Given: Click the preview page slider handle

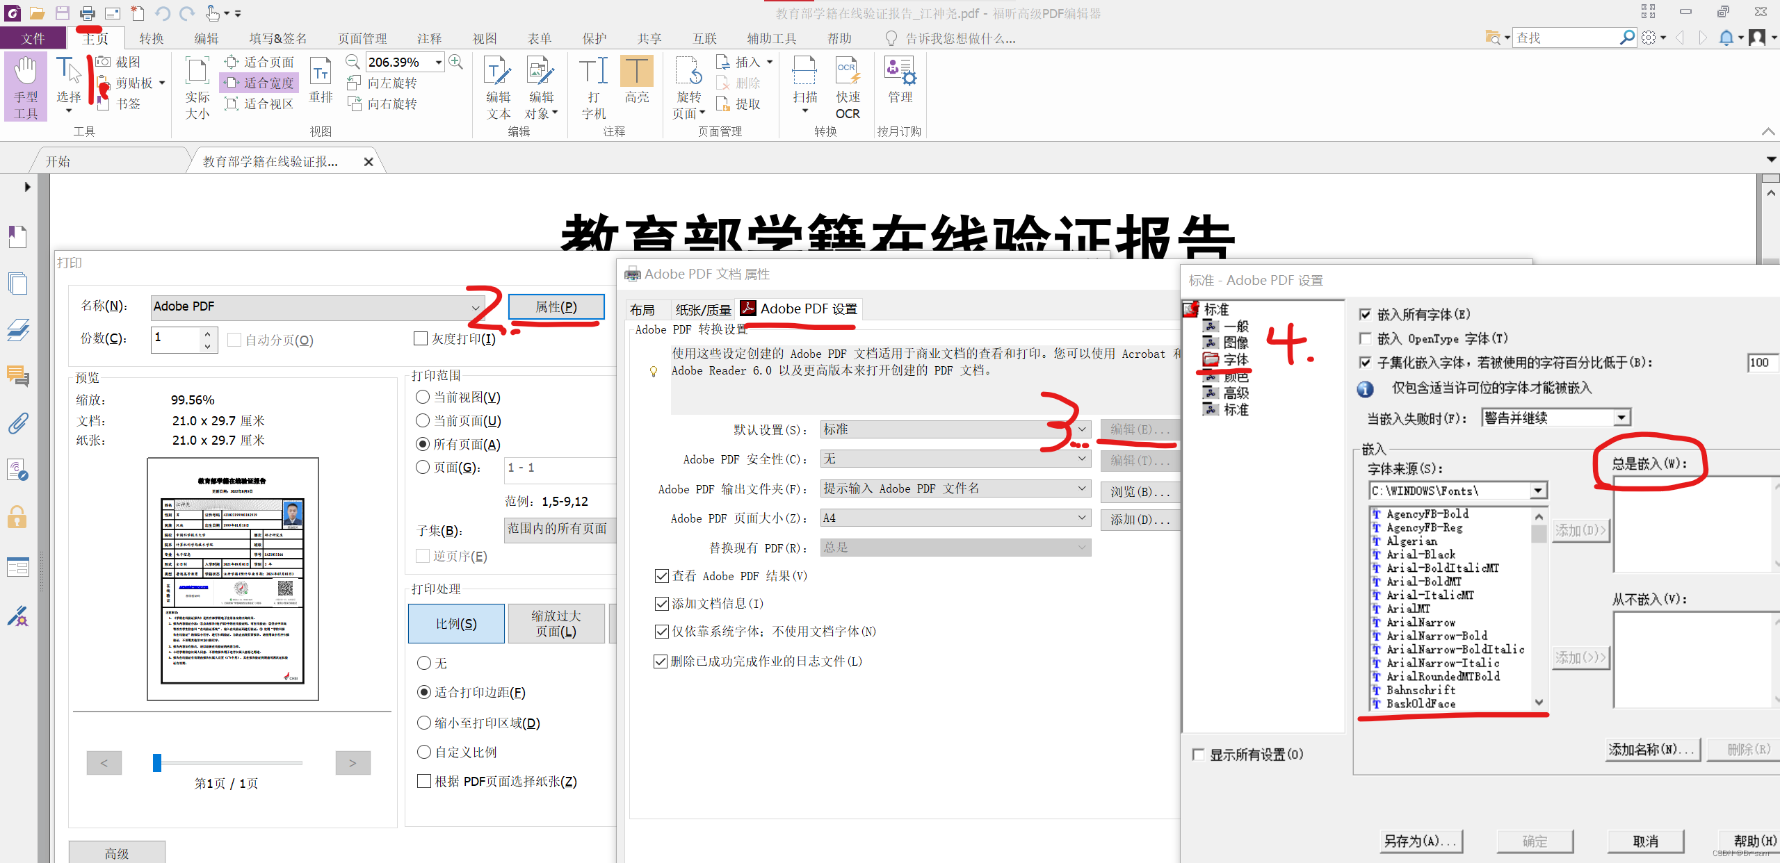Looking at the screenshot, I should tap(157, 762).
